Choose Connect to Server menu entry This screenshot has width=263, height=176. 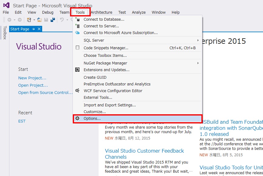(137, 26)
